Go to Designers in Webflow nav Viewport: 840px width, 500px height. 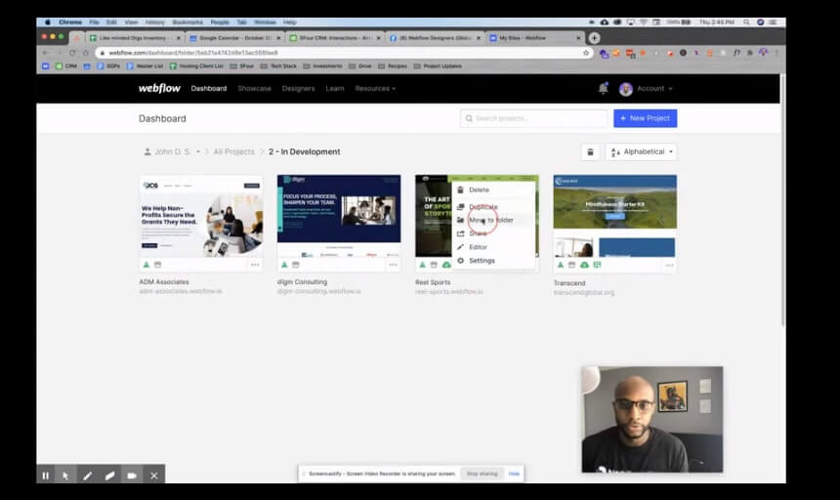pyautogui.click(x=298, y=88)
